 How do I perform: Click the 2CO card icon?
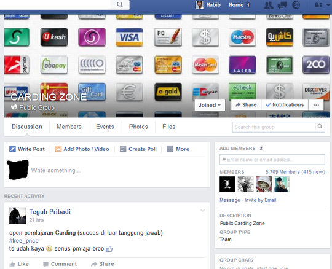point(315,64)
